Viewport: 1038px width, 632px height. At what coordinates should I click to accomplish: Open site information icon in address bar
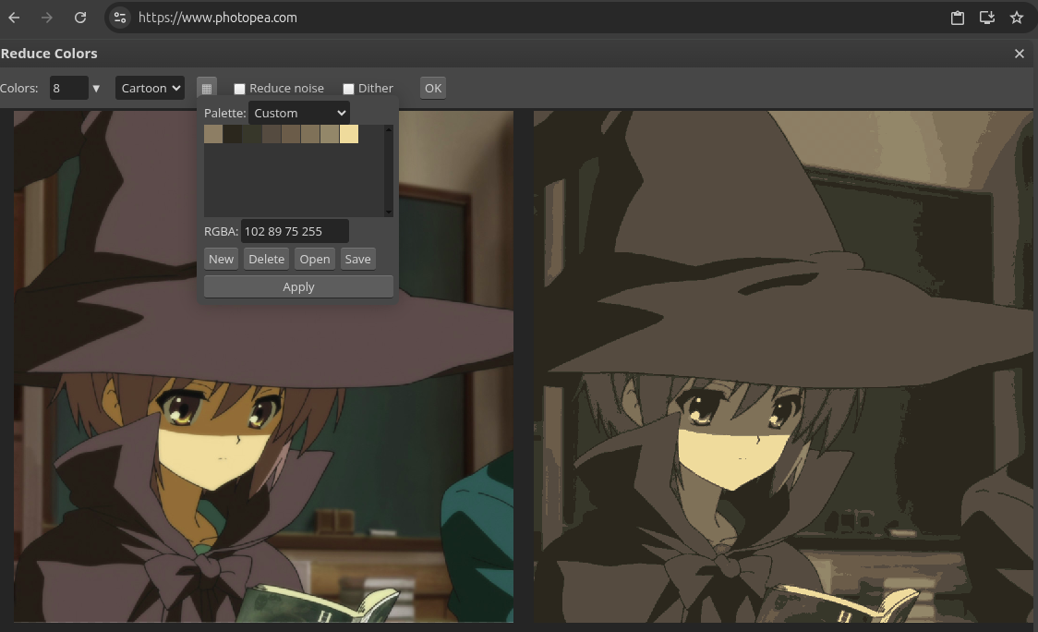120,18
